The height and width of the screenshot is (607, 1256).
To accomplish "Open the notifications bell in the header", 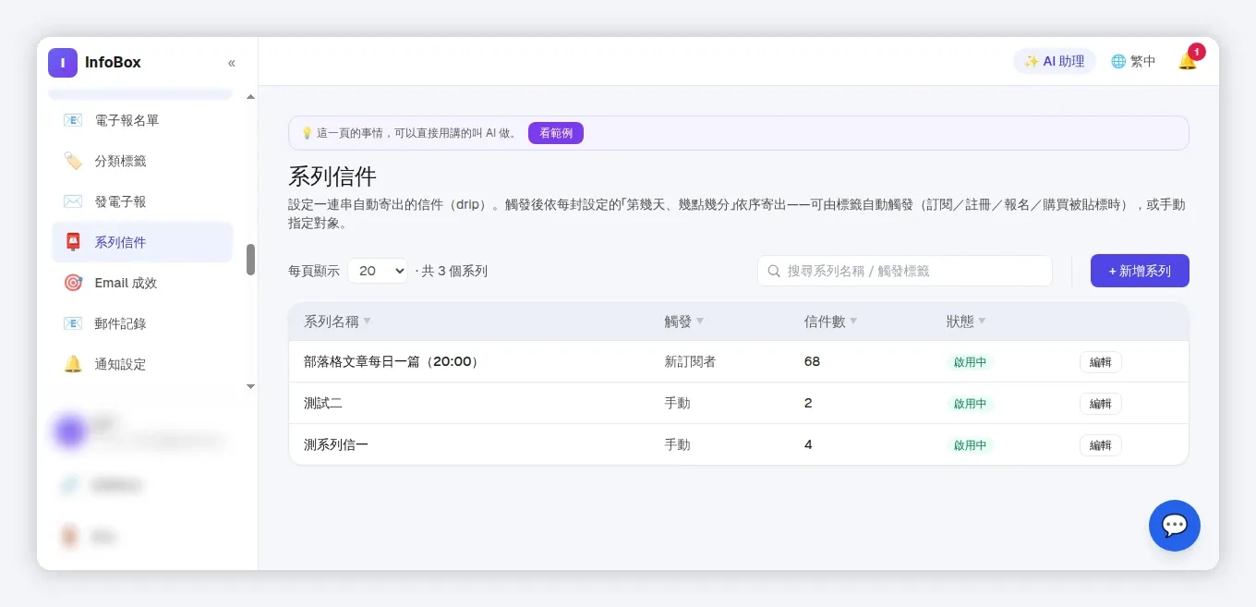I will tap(1188, 61).
